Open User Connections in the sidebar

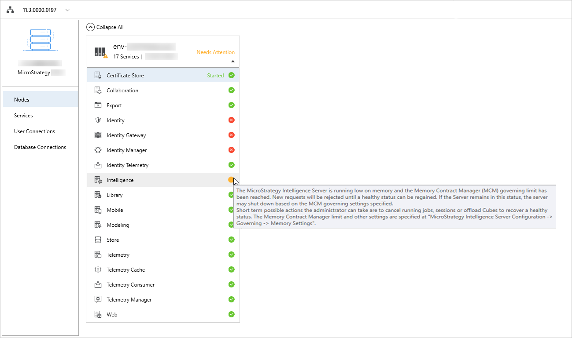click(34, 131)
